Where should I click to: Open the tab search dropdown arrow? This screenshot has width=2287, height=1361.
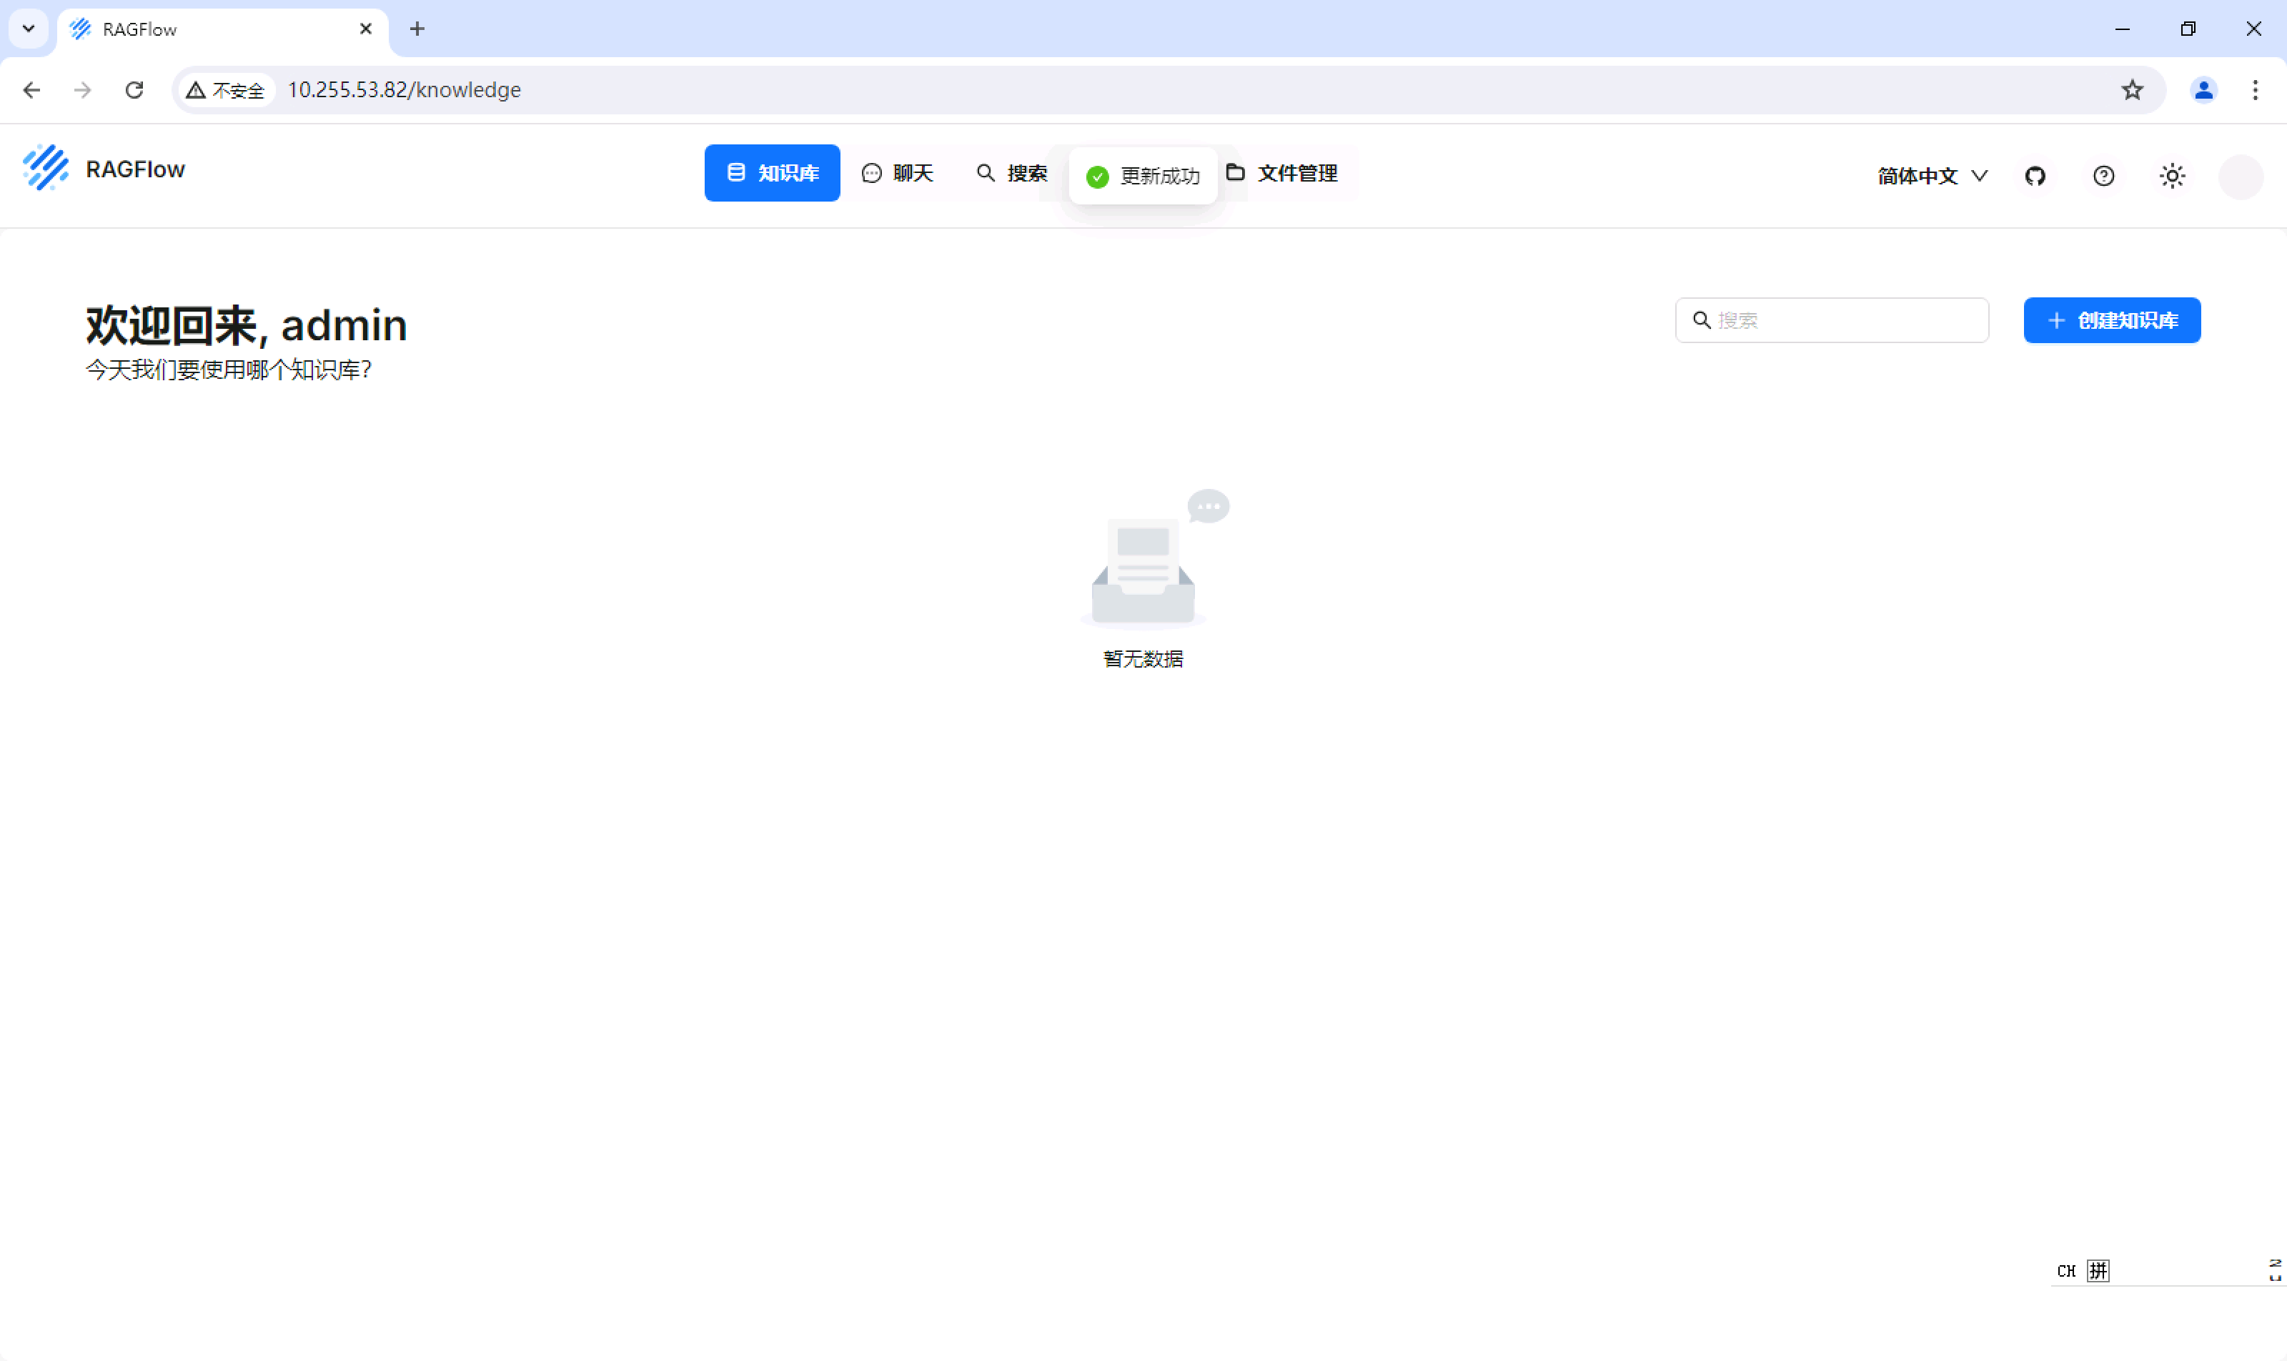[29, 29]
